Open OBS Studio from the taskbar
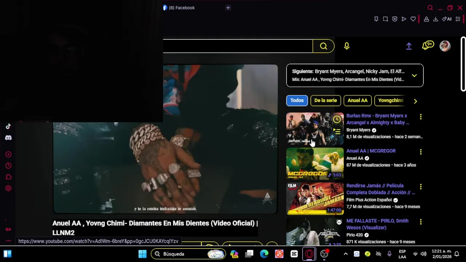Viewport: 466px width, 262px height. click(x=324, y=254)
